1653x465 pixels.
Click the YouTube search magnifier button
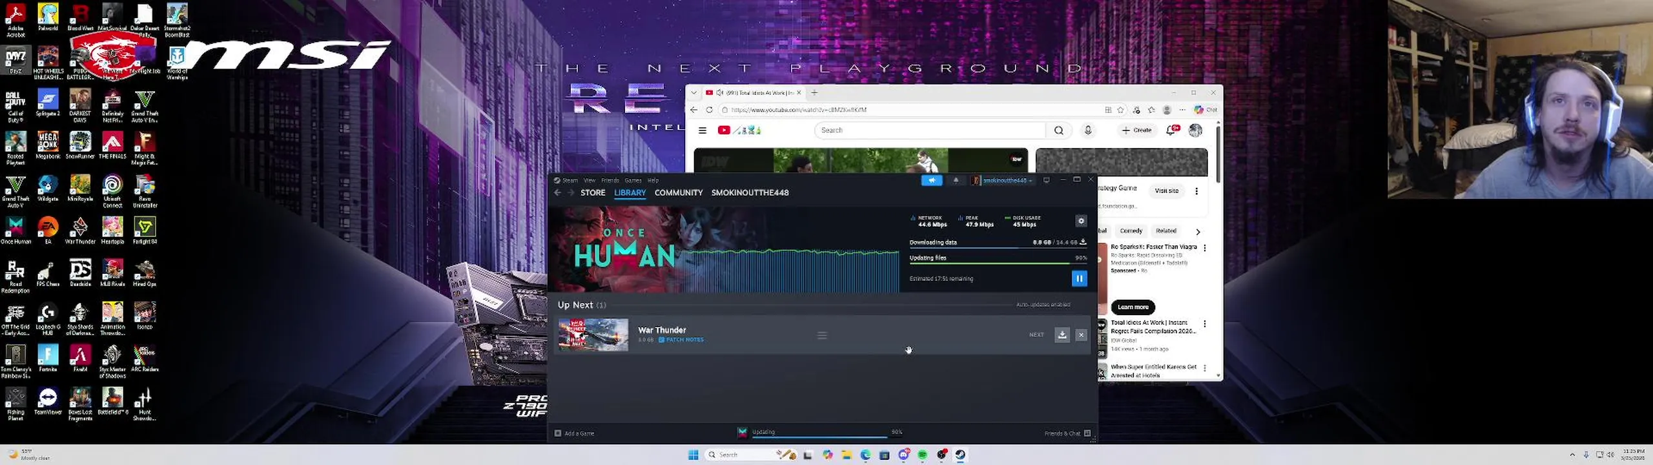1059,130
